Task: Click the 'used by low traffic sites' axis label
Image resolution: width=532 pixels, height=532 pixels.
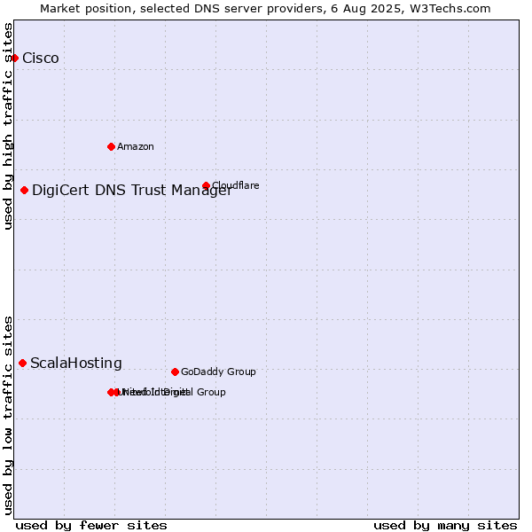Action: 8,416
